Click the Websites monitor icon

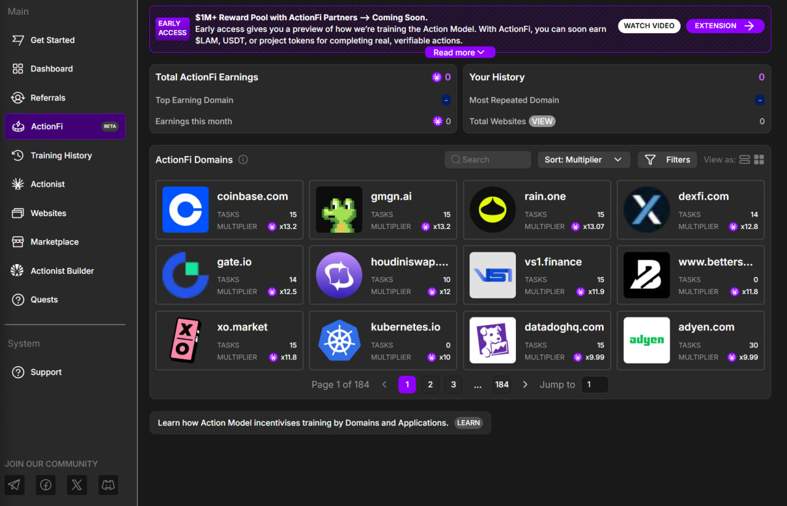18,213
